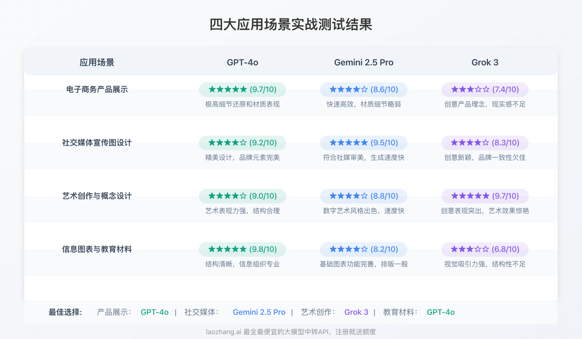
Task: Click the text 符合社媒审美，生成速度快
Action: click(364, 157)
